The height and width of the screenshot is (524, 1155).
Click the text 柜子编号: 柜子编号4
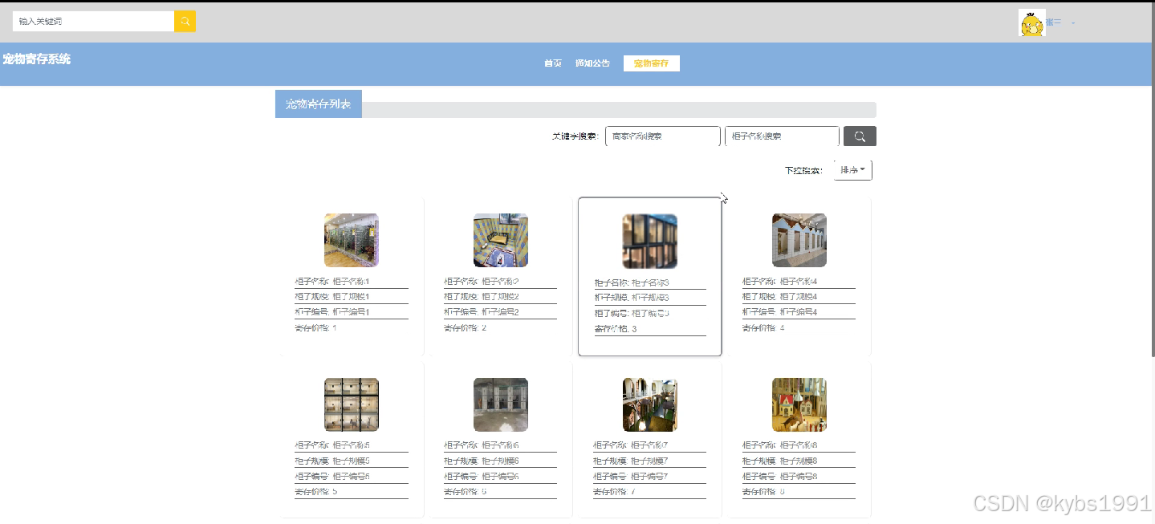[780, 312]
